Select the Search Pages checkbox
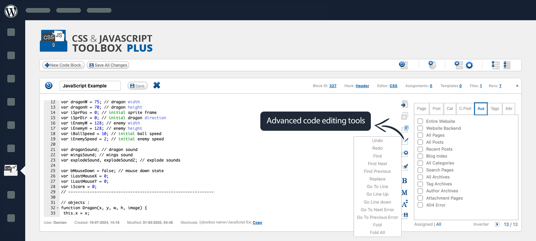 point(420,170)
